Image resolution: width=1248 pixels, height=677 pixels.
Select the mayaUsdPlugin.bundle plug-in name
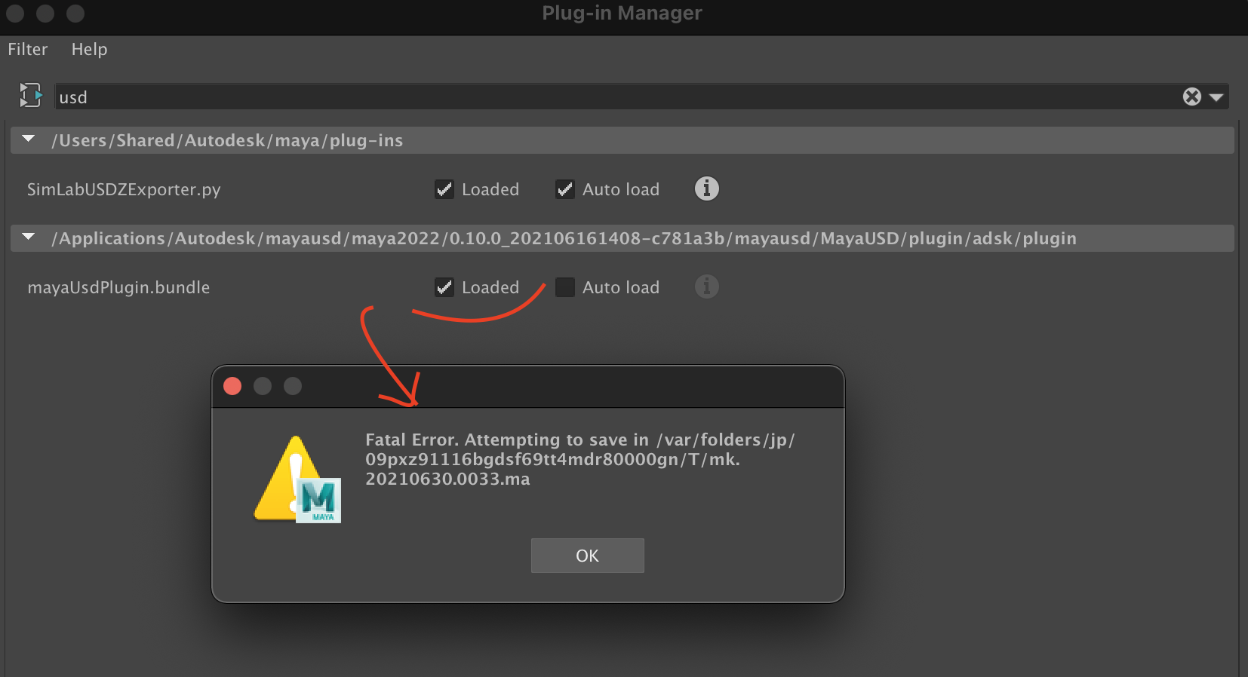click(118, 287)
